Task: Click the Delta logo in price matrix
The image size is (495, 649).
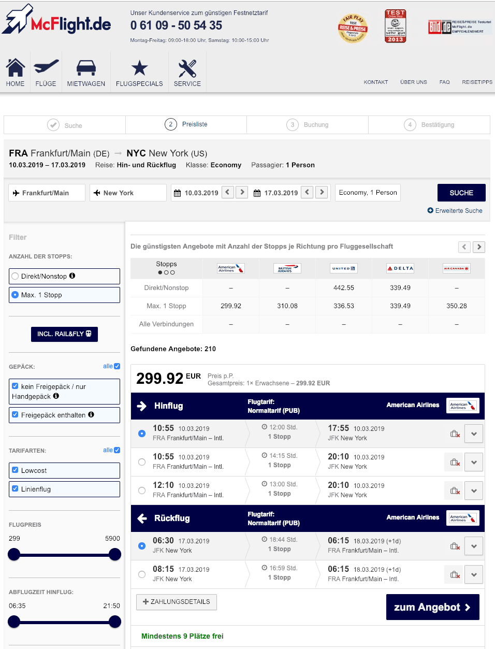Action: pyautogui.click(x=400, y=268)
